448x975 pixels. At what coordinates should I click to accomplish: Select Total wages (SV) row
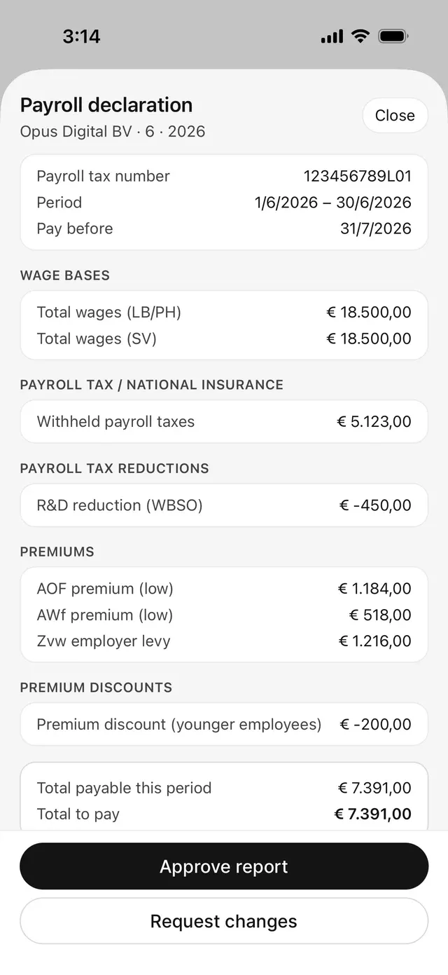coord(224,339)
